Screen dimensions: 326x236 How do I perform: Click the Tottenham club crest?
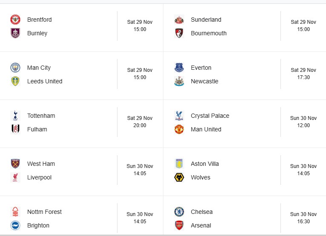click(x=15, y=116)
